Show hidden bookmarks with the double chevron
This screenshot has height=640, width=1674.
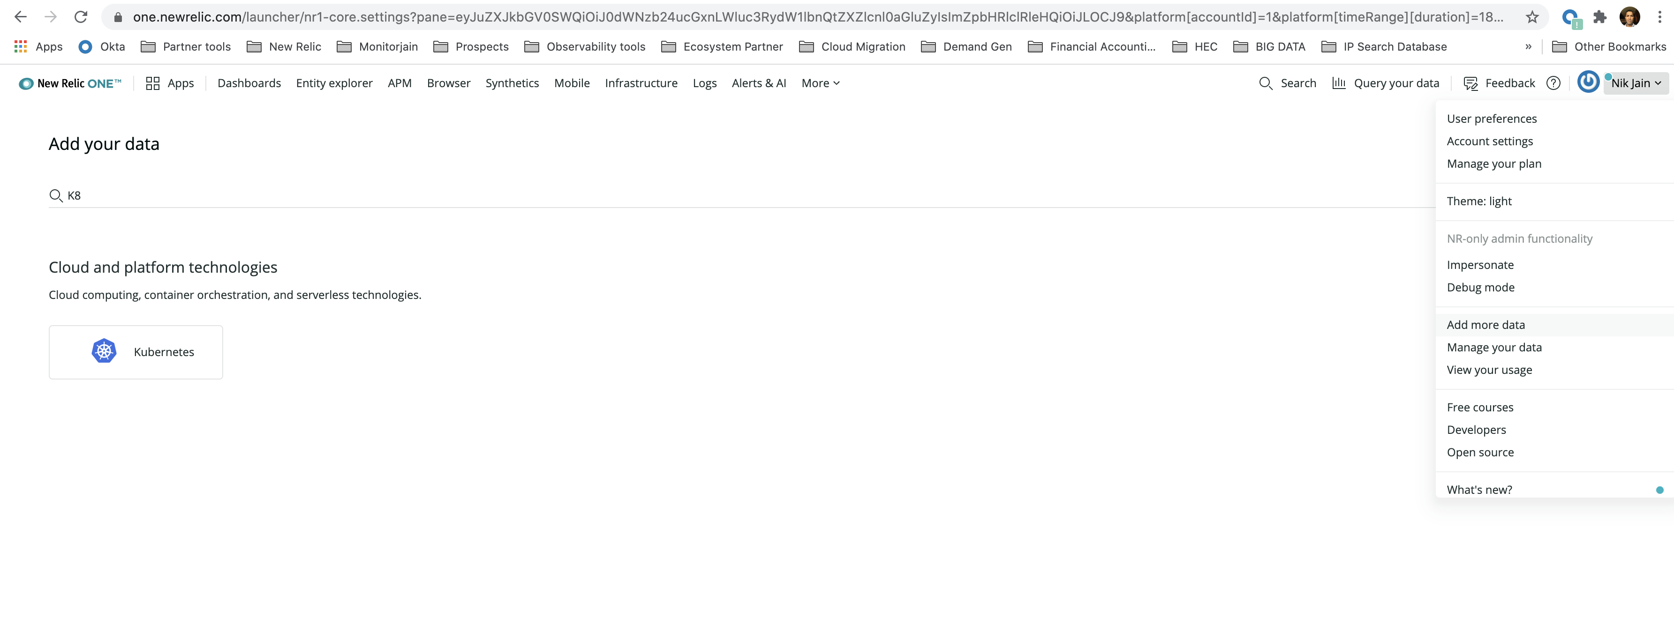[1529, 47]
